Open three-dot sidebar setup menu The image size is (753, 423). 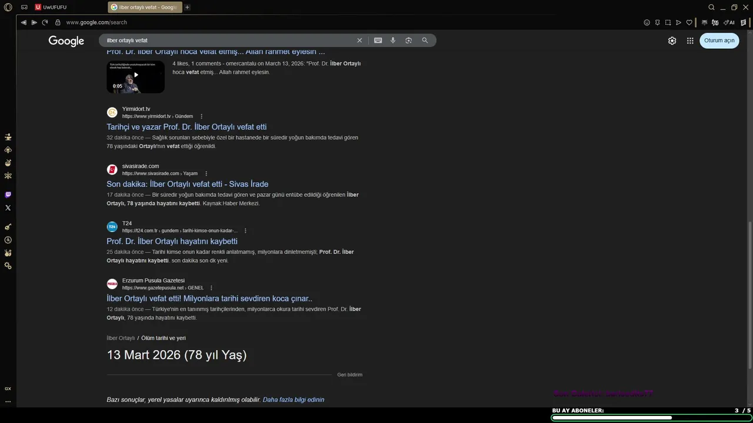[8, 401]
